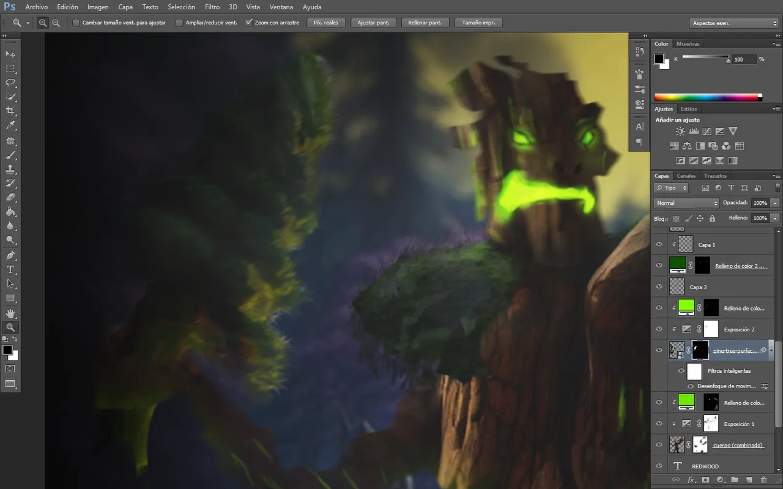783x489 pixels.
Task: Toggle visibility of Exposición 2 layer
Action: coord(659,329)
